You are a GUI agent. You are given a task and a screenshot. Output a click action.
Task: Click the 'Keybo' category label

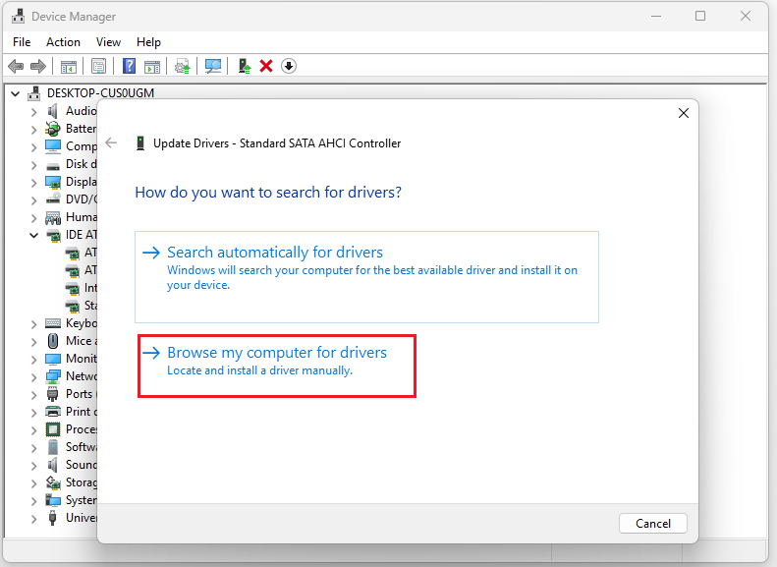click(x=82, y=323)
